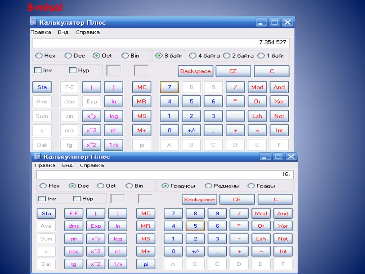Click CE button in upper calculator
The height and width of the screenshot is (274, 365).
233,71
